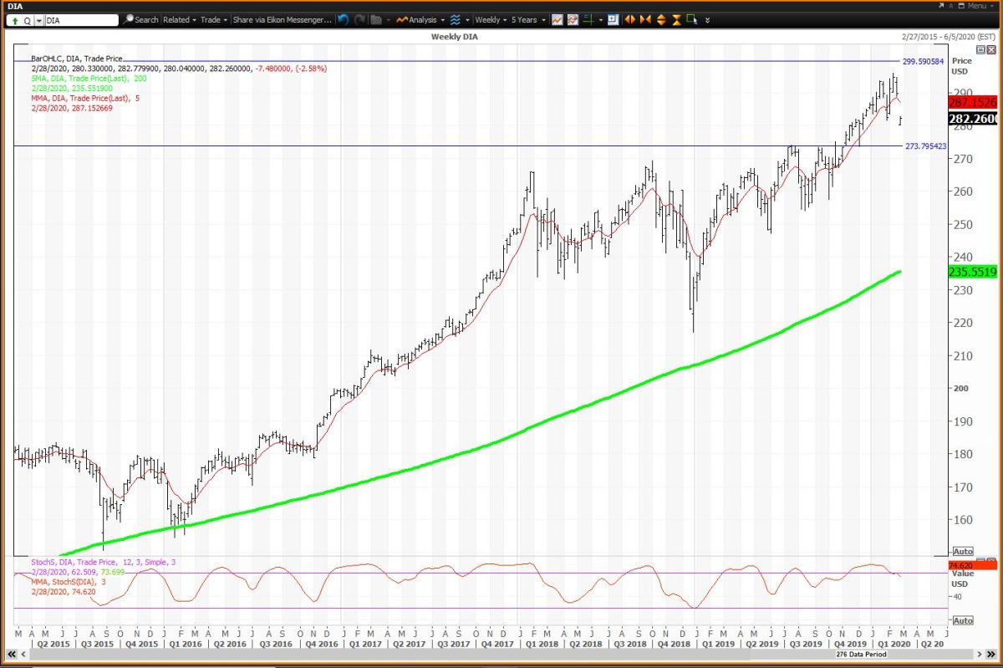
Task: Click the Auto button on stochastic axis
Action: tap(963, 620)
